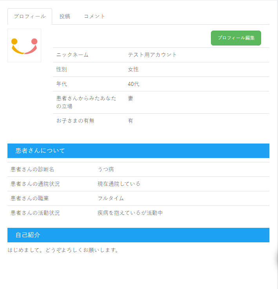Open the プロフィール tab
Screen dimensions: 278x289
click(30, 16)
